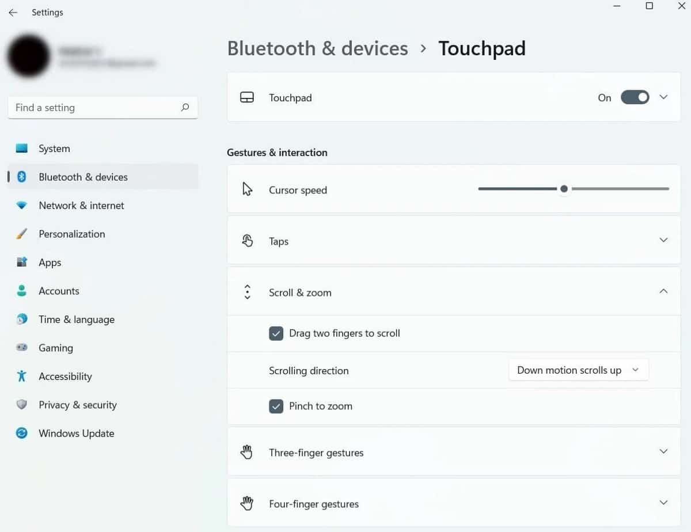Select the Accessibility icon in sidebar
Viewport: 691px width, 532px height.
pos(22,376)
